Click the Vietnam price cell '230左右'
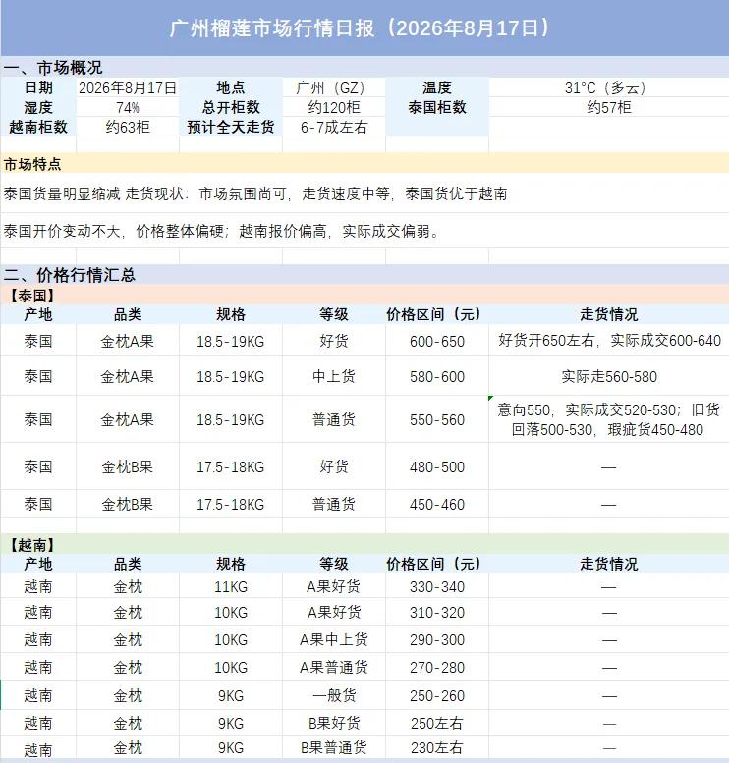Image resolution: width=729 pixels, height=763 pixels. point(437,748)
